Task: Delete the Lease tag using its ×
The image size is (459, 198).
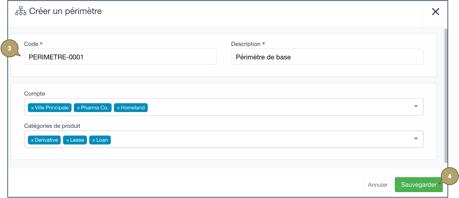Action: point(67,140)
